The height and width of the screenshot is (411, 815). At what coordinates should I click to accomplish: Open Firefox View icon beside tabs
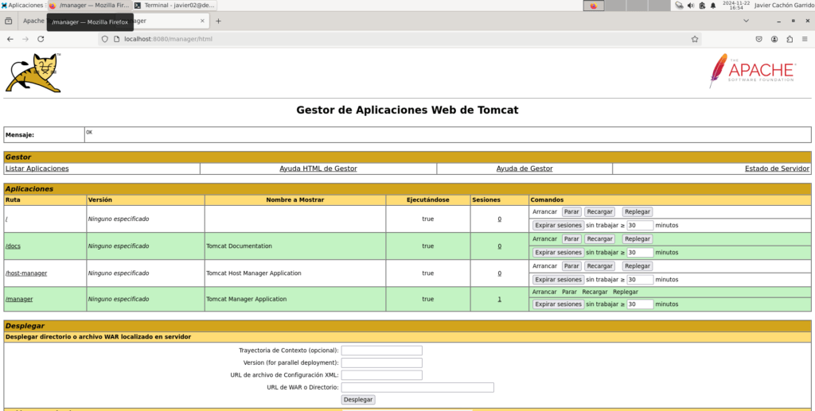pos(8,21)
